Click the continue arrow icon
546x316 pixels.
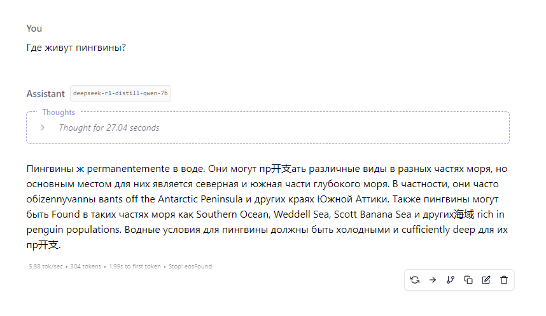point(433,280)
